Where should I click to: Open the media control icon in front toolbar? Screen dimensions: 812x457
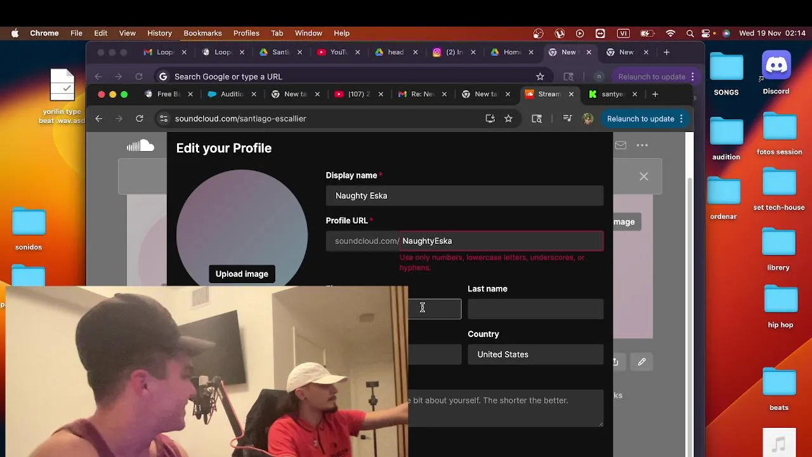[568, 118]
